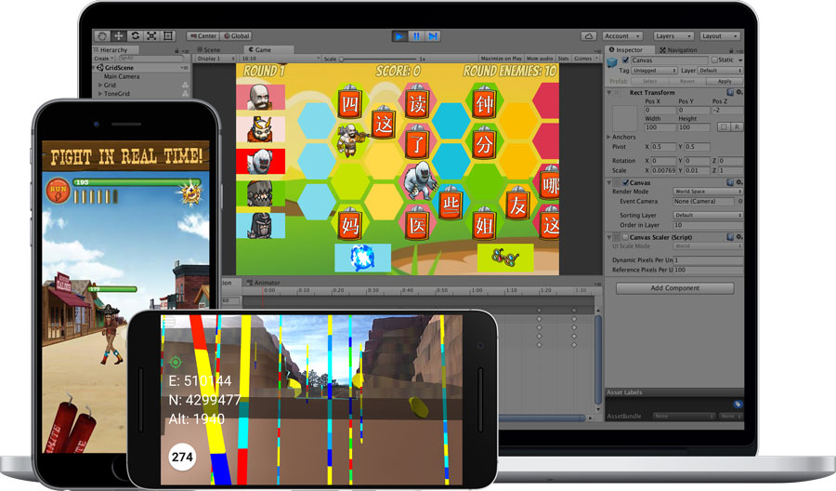Image resolution: width=836 pixels, height=491 pixels.
Task: Open the Display 1 dropdown
Action: point(216,59)
